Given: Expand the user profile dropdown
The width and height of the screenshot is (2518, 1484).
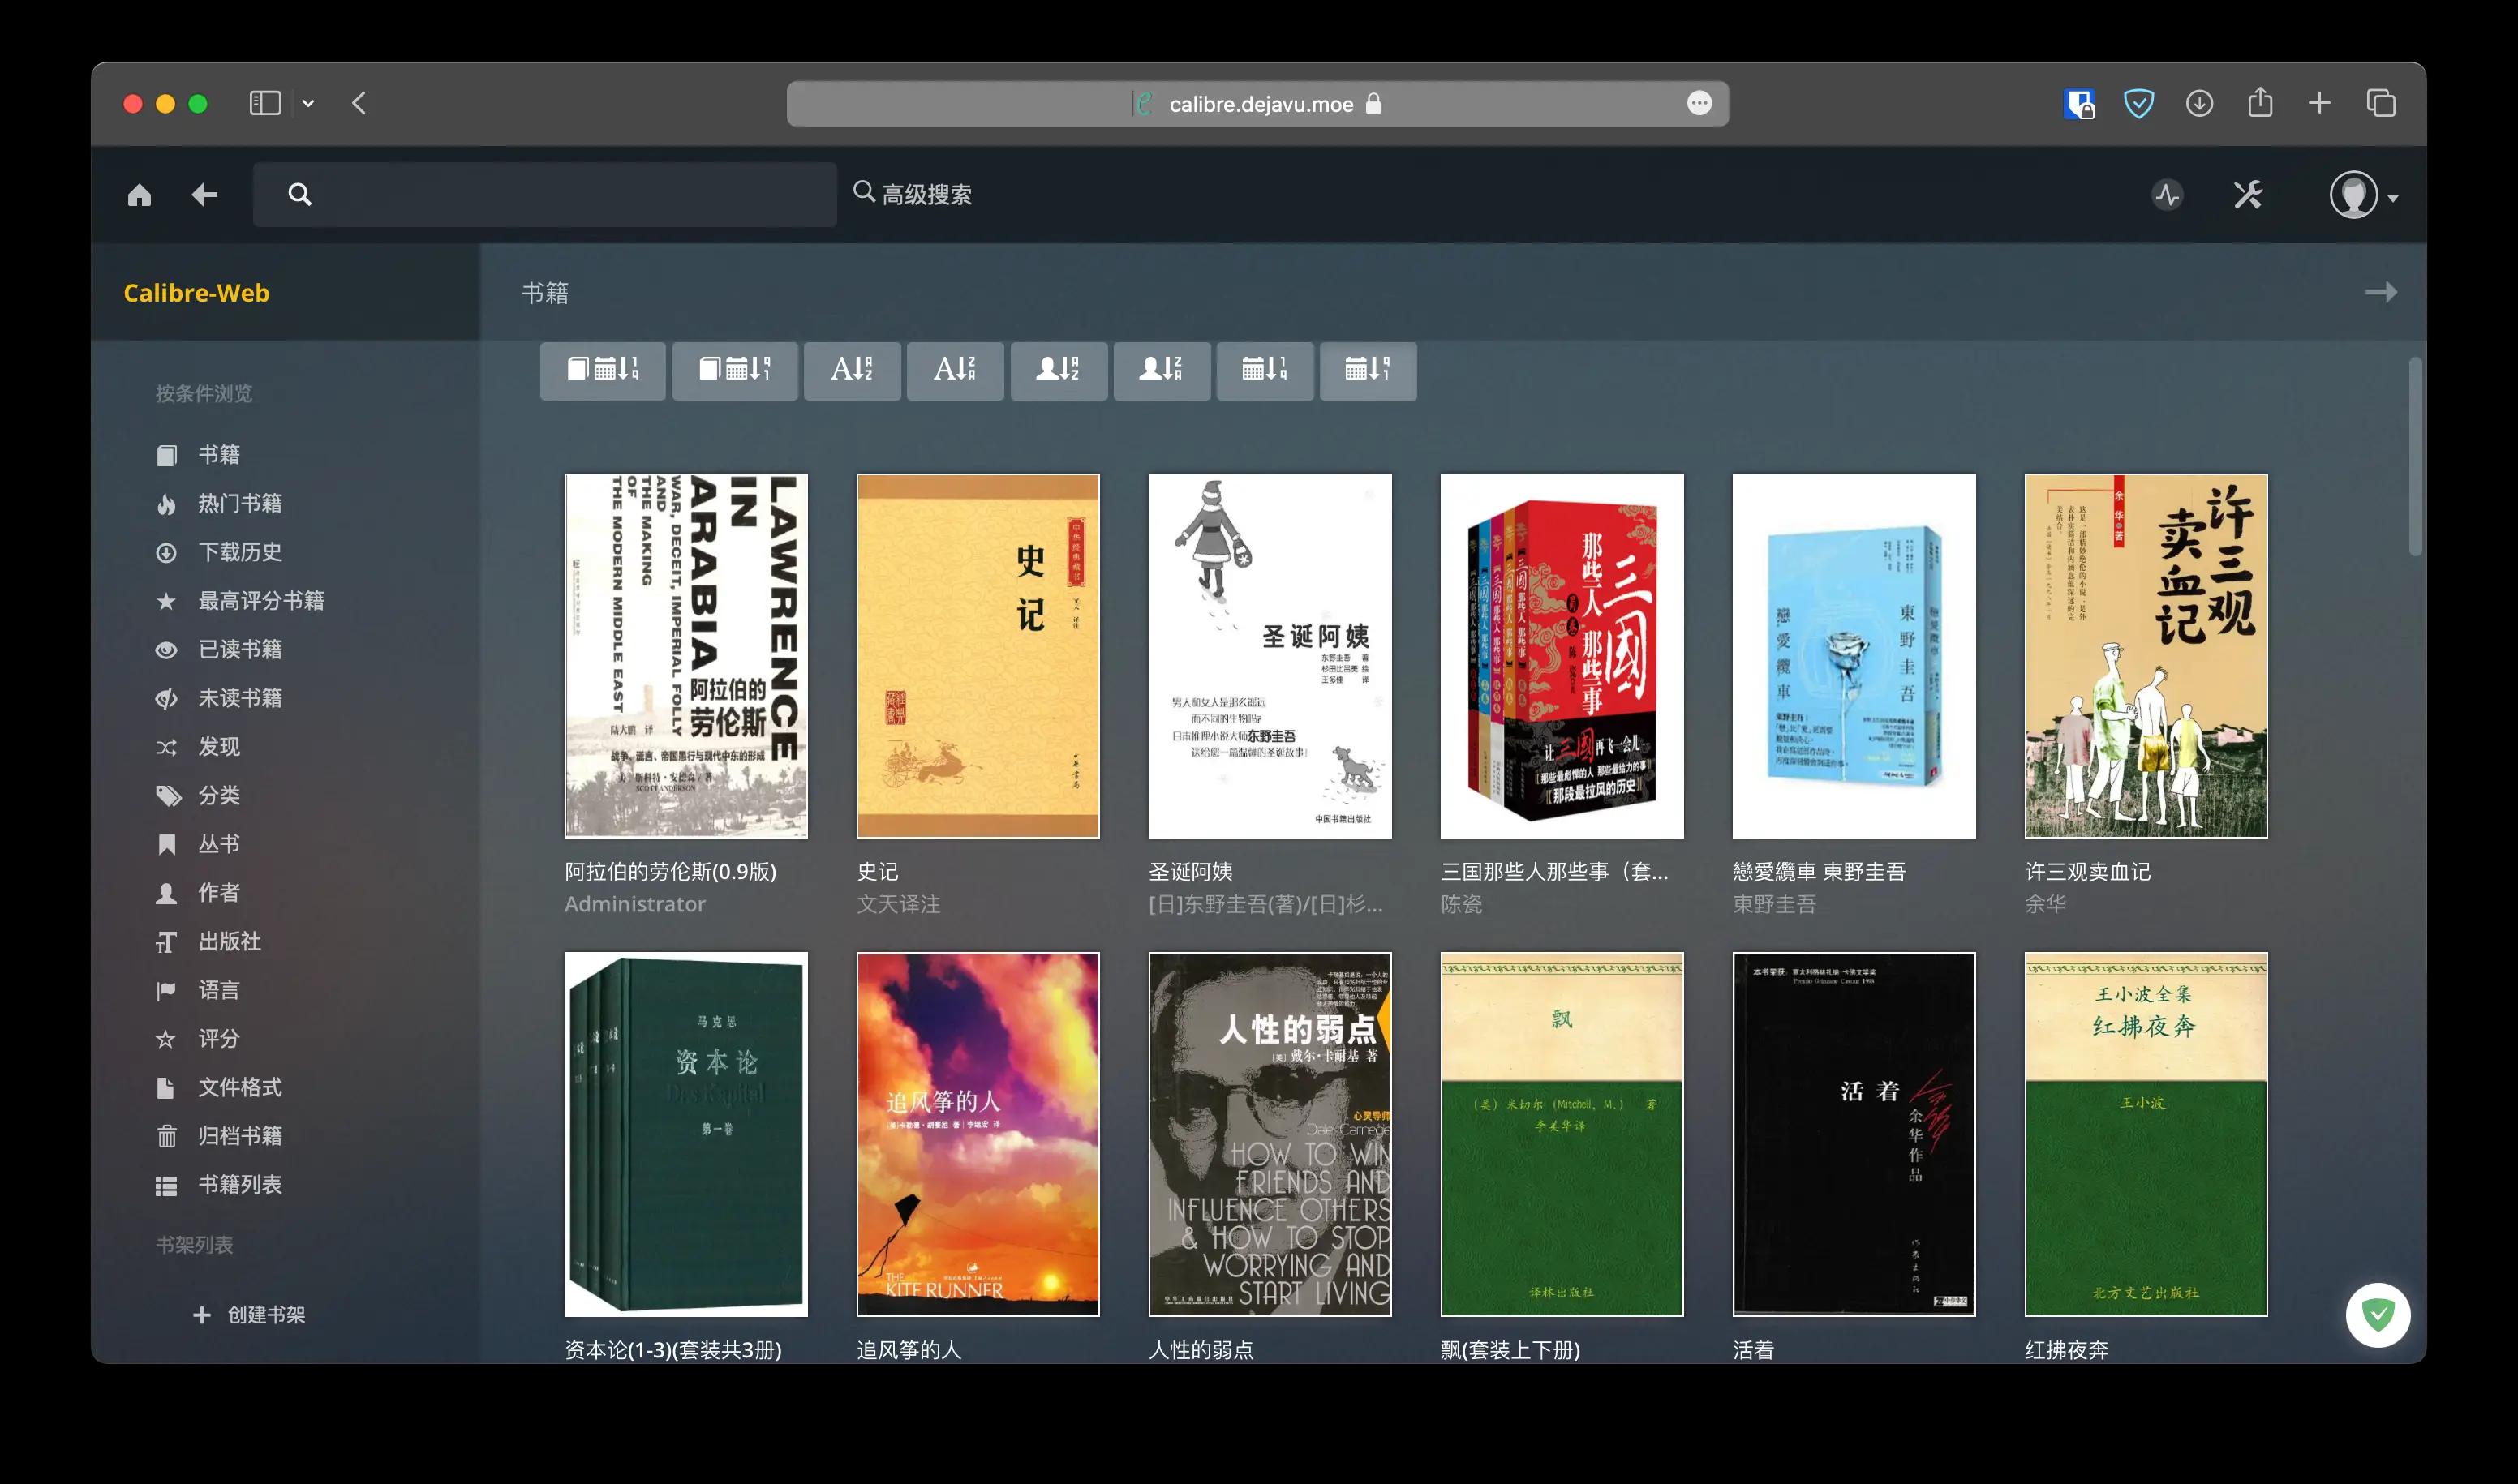Looking at the screenshot, I should pyautogui.click(x=2363, y=195).
